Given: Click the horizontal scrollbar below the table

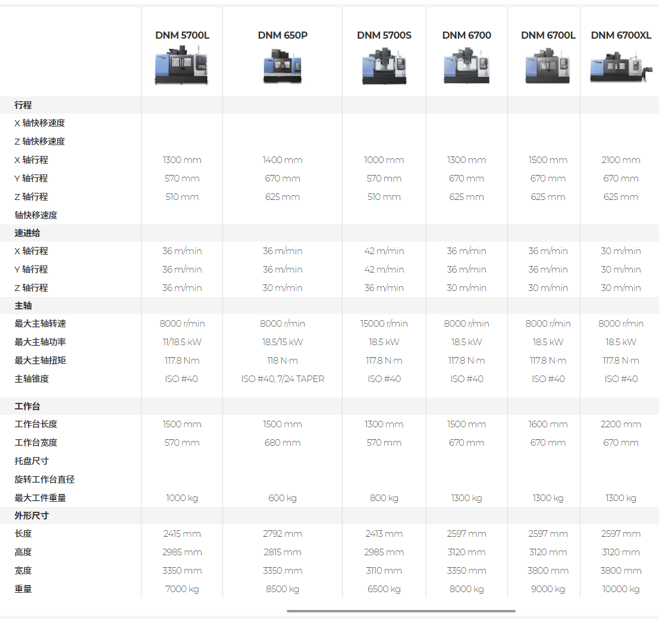Looking at the screenshot, I should (x=401, y=611).
